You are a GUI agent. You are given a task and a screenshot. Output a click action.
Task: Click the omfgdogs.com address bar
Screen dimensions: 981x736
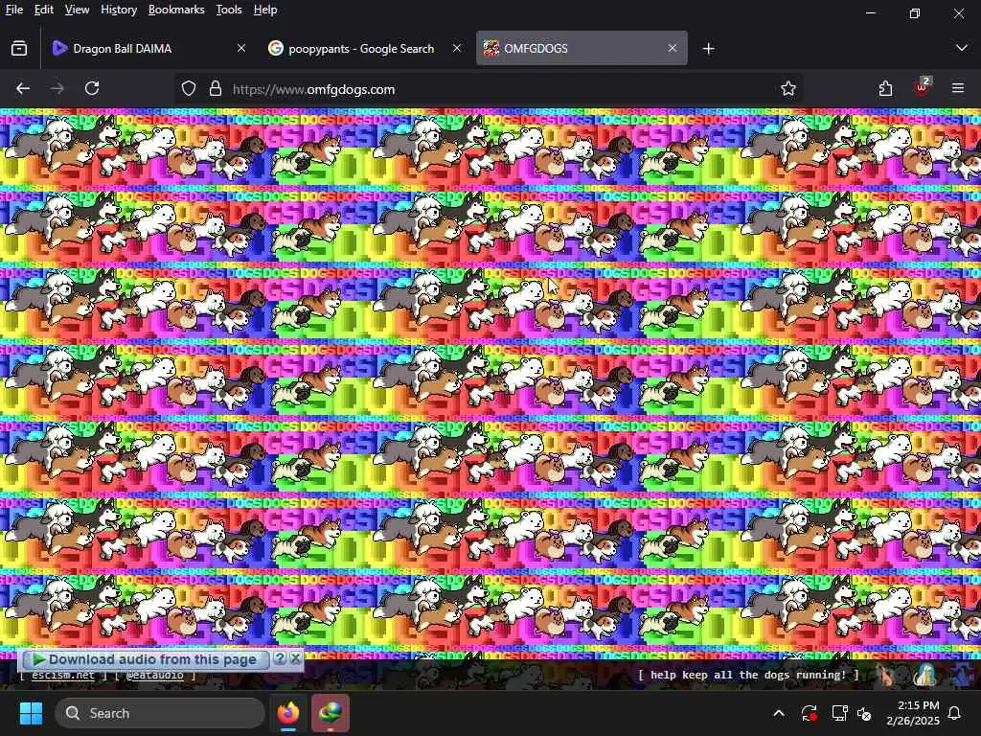click(x=488, y=89)
